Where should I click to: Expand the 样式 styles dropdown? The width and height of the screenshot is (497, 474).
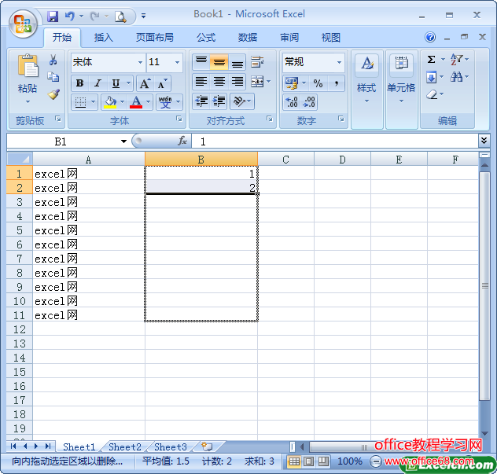[366, 101]
